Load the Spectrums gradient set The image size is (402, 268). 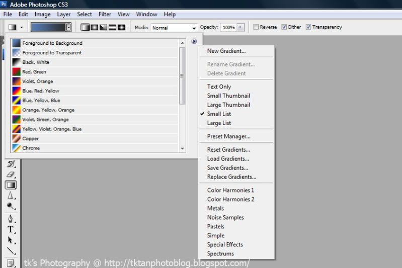(236, 254)
